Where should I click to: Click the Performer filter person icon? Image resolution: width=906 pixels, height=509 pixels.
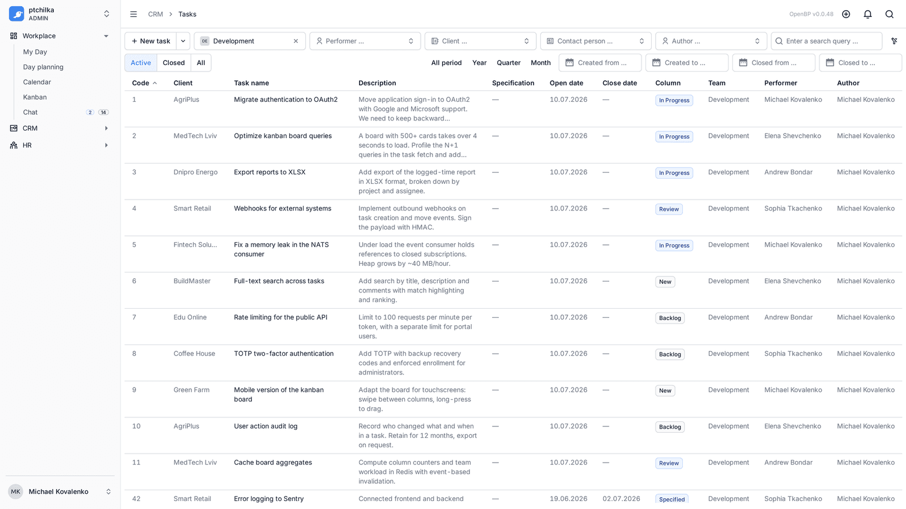(319, 41)
